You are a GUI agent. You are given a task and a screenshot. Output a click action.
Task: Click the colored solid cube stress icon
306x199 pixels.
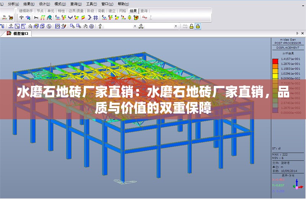(x=136, y=18)
